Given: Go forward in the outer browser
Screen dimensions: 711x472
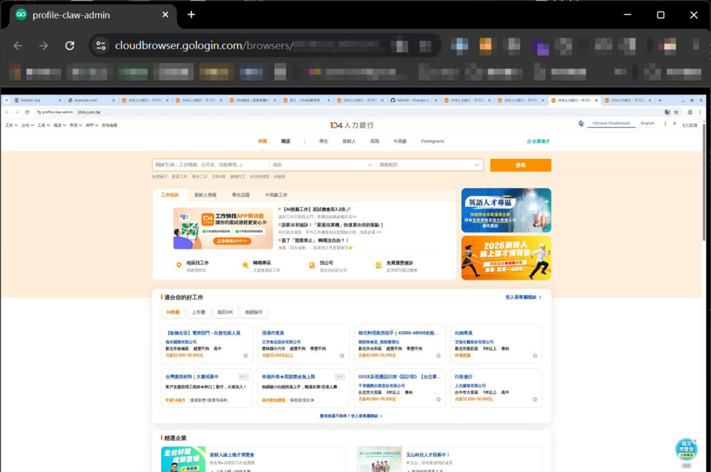Looking at the screenshot, I should pos(43,45).
